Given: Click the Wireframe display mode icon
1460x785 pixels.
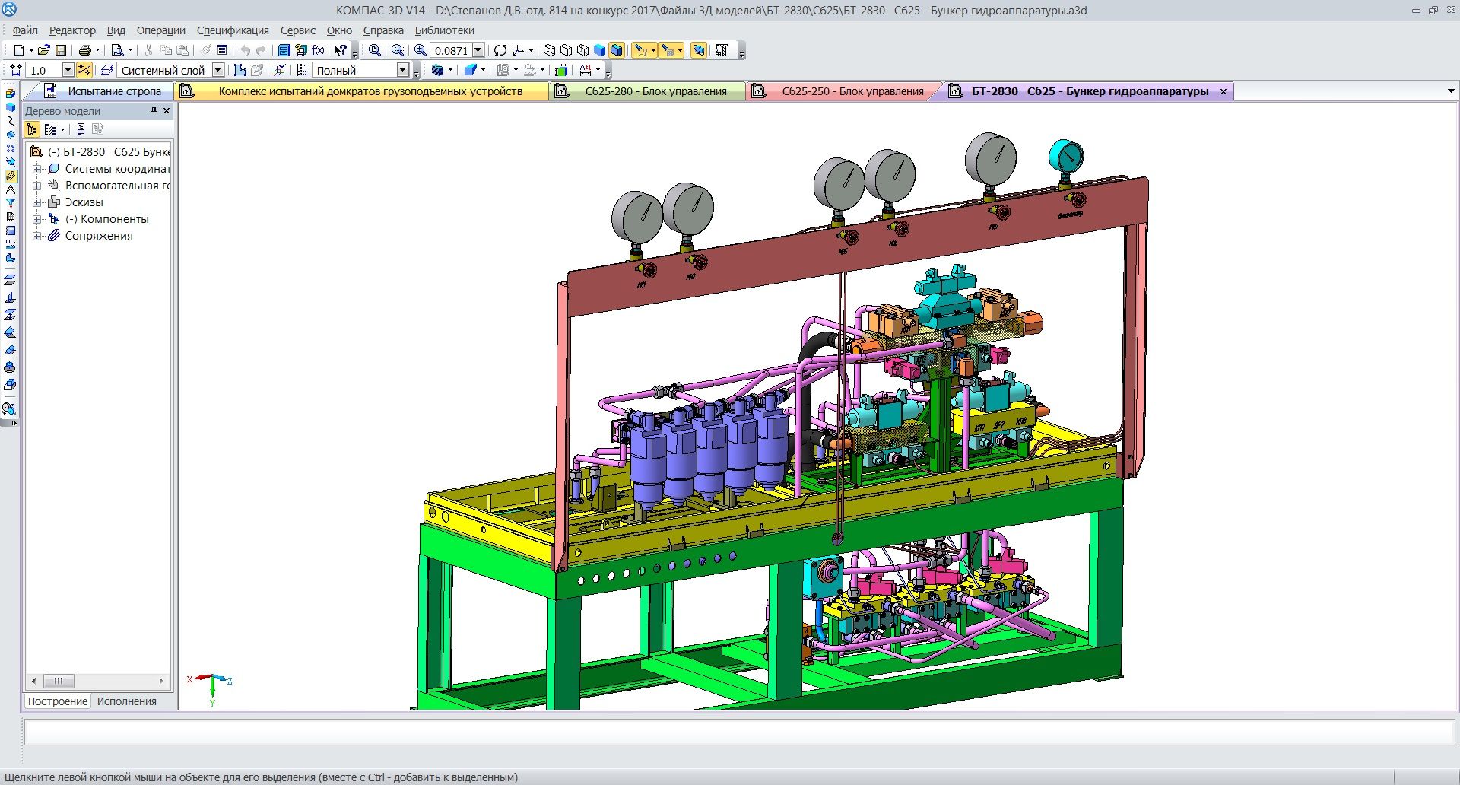Looking at the screenshot, I should pyautogui.click(x=549, y=50).
